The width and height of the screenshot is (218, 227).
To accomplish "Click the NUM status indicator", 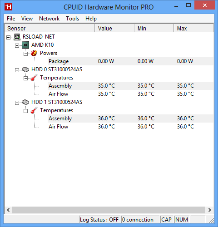I will (182, 220).
